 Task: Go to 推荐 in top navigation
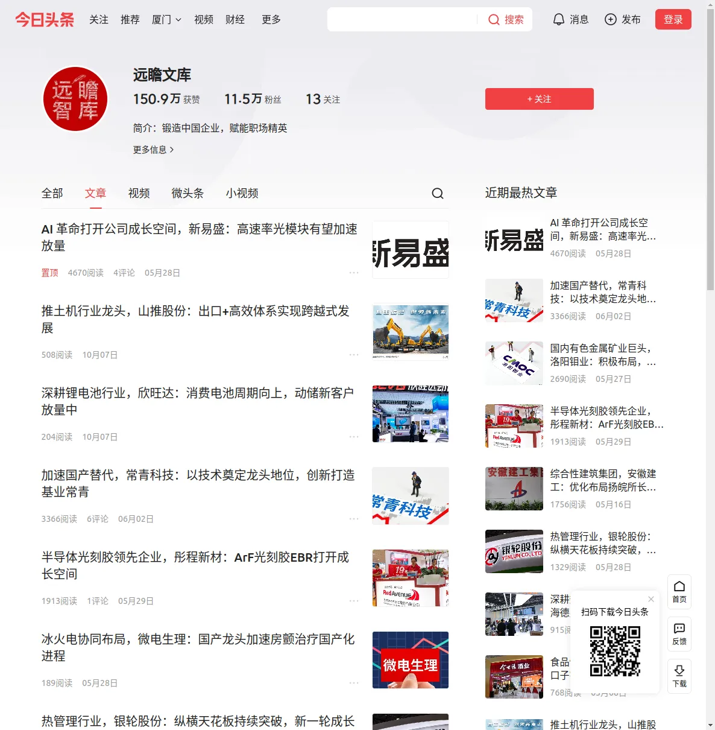tap(130, 19)
